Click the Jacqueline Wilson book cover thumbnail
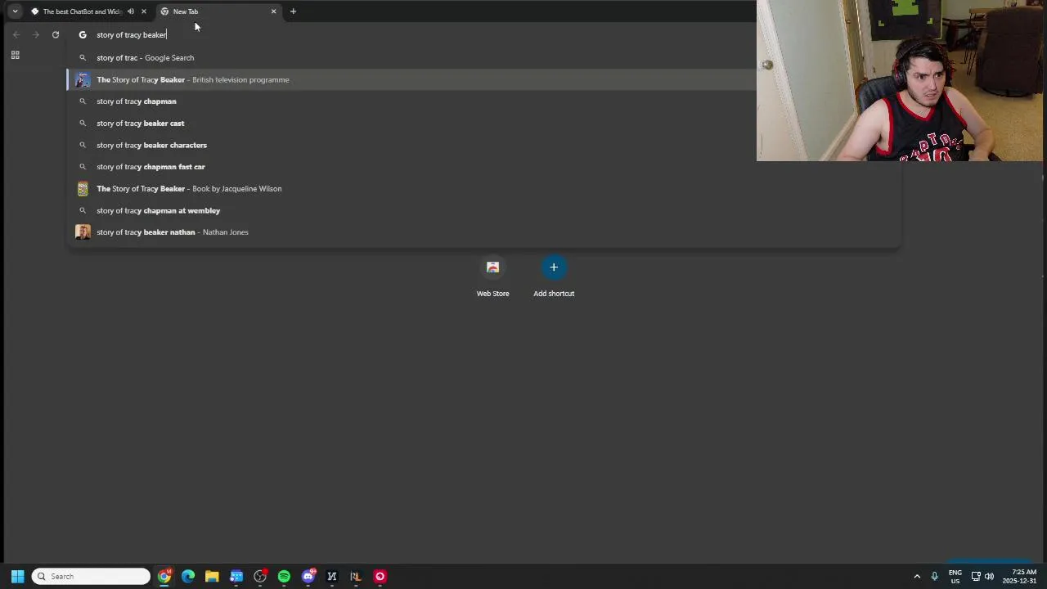Image resolution: width=1047 pixels, height=589 pixels. click(83, 188)
